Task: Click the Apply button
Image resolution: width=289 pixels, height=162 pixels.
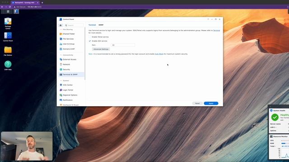Action: point(211,103)
